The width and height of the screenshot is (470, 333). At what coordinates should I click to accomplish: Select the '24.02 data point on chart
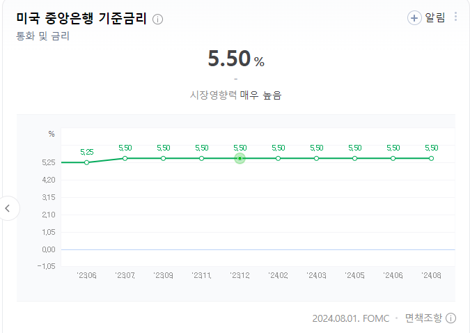(278, 159)
